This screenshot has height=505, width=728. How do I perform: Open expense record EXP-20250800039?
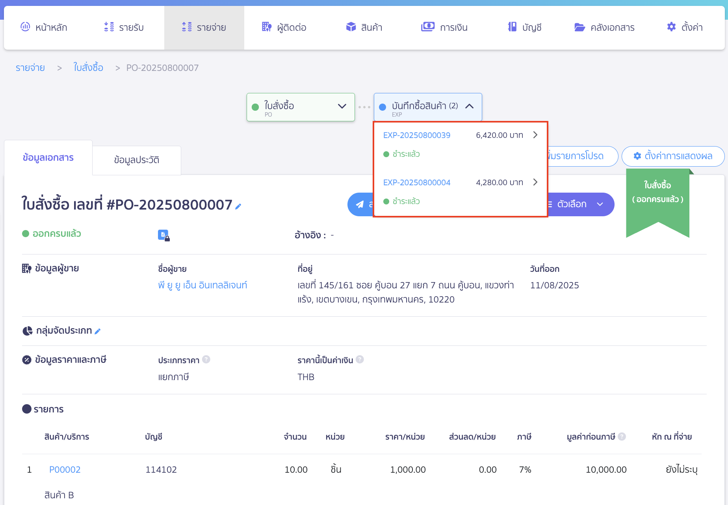pyautogui.click(x=416, y=135)
